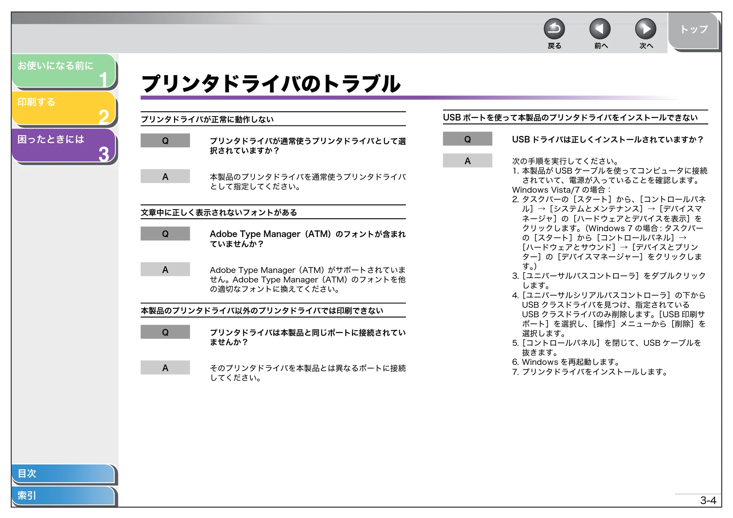This screenshot has width=733, height=518.
Task: Select heading 文章中に正しく表示されないフォントがある
Action: pyautogui.click(x=219, y=212)
